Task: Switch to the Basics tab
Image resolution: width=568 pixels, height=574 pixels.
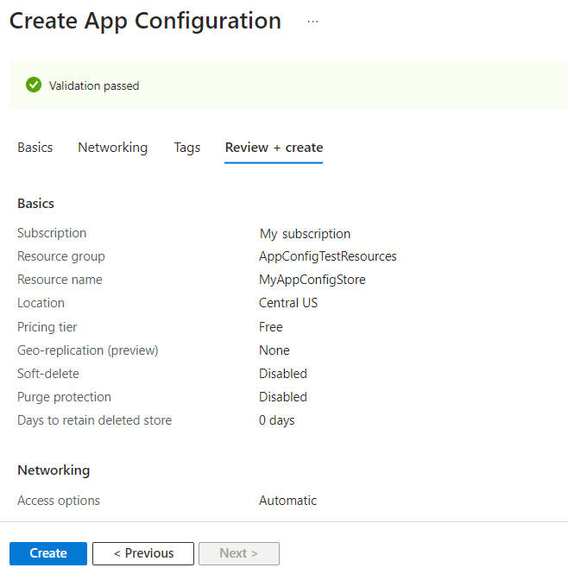Action: (35, 148)
